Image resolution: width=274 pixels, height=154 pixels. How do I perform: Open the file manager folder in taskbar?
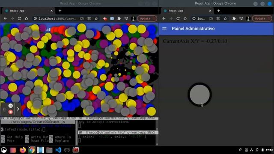(x=49, y=150)
